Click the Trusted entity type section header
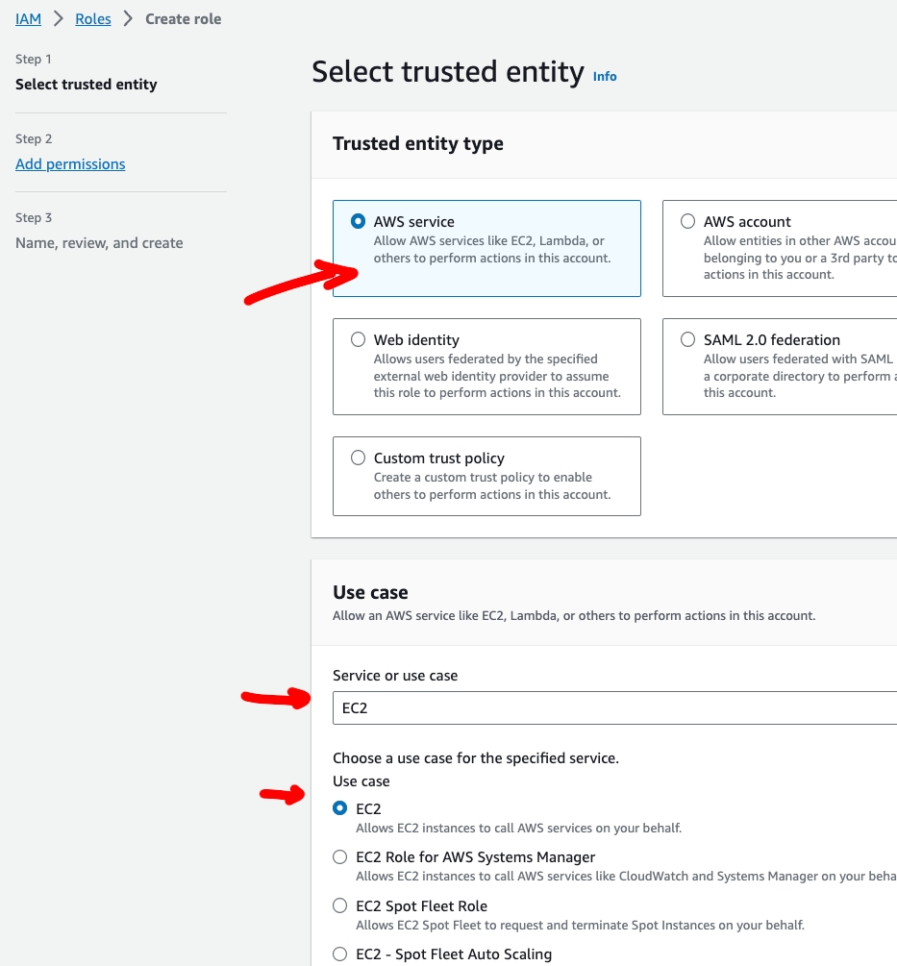The width and height of the screenshot is (897, 966). 418,144
